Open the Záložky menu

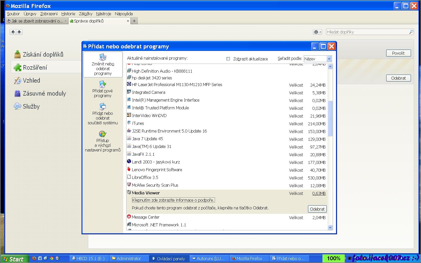click(x=85, y=14)
